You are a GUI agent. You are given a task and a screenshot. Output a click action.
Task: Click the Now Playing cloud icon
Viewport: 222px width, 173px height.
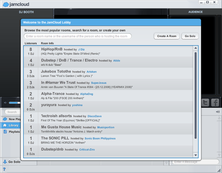(5, 119)
